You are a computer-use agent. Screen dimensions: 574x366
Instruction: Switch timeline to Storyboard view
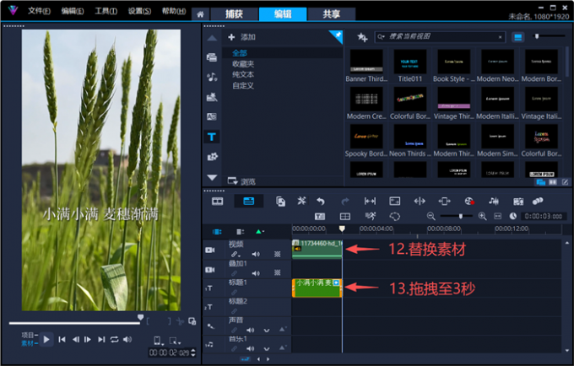tap(218, 201)
